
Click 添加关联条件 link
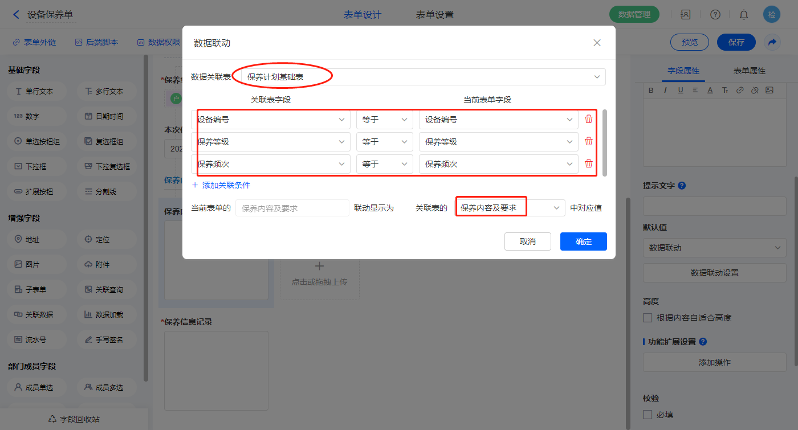click(x=221, y=185)
